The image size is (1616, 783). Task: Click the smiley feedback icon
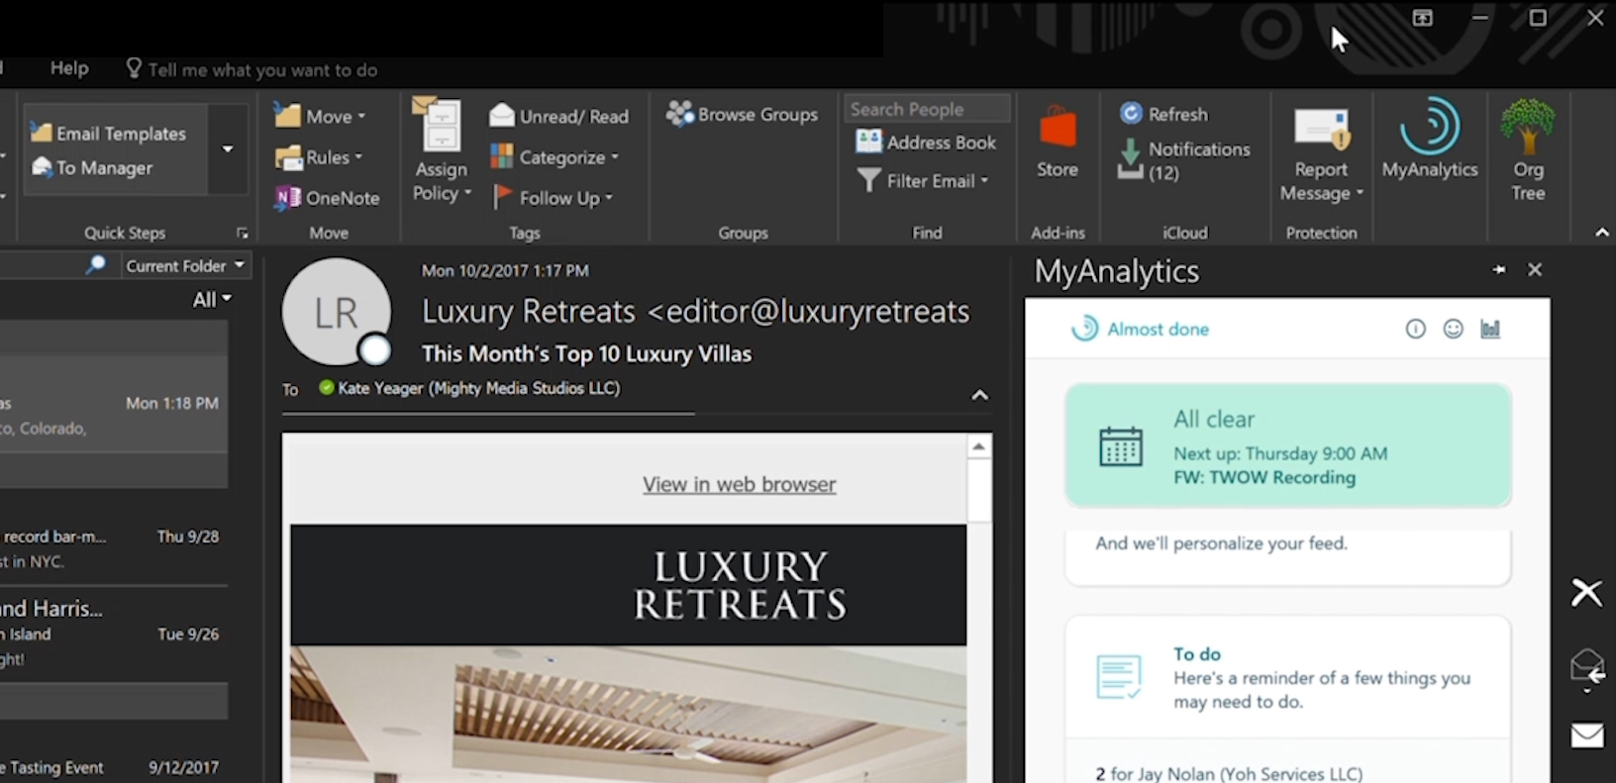tap(1453, 329)
